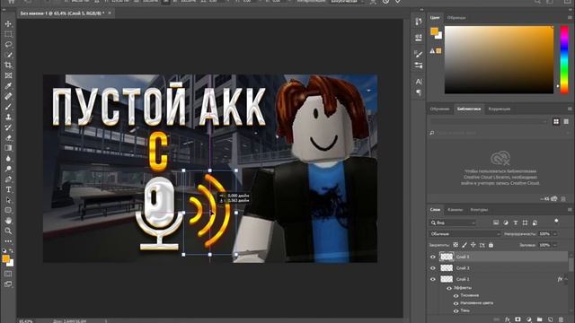Viewport: 575px width, 323px height.
Task: Toggle lock transparent pixels
Action: point(456,245)
